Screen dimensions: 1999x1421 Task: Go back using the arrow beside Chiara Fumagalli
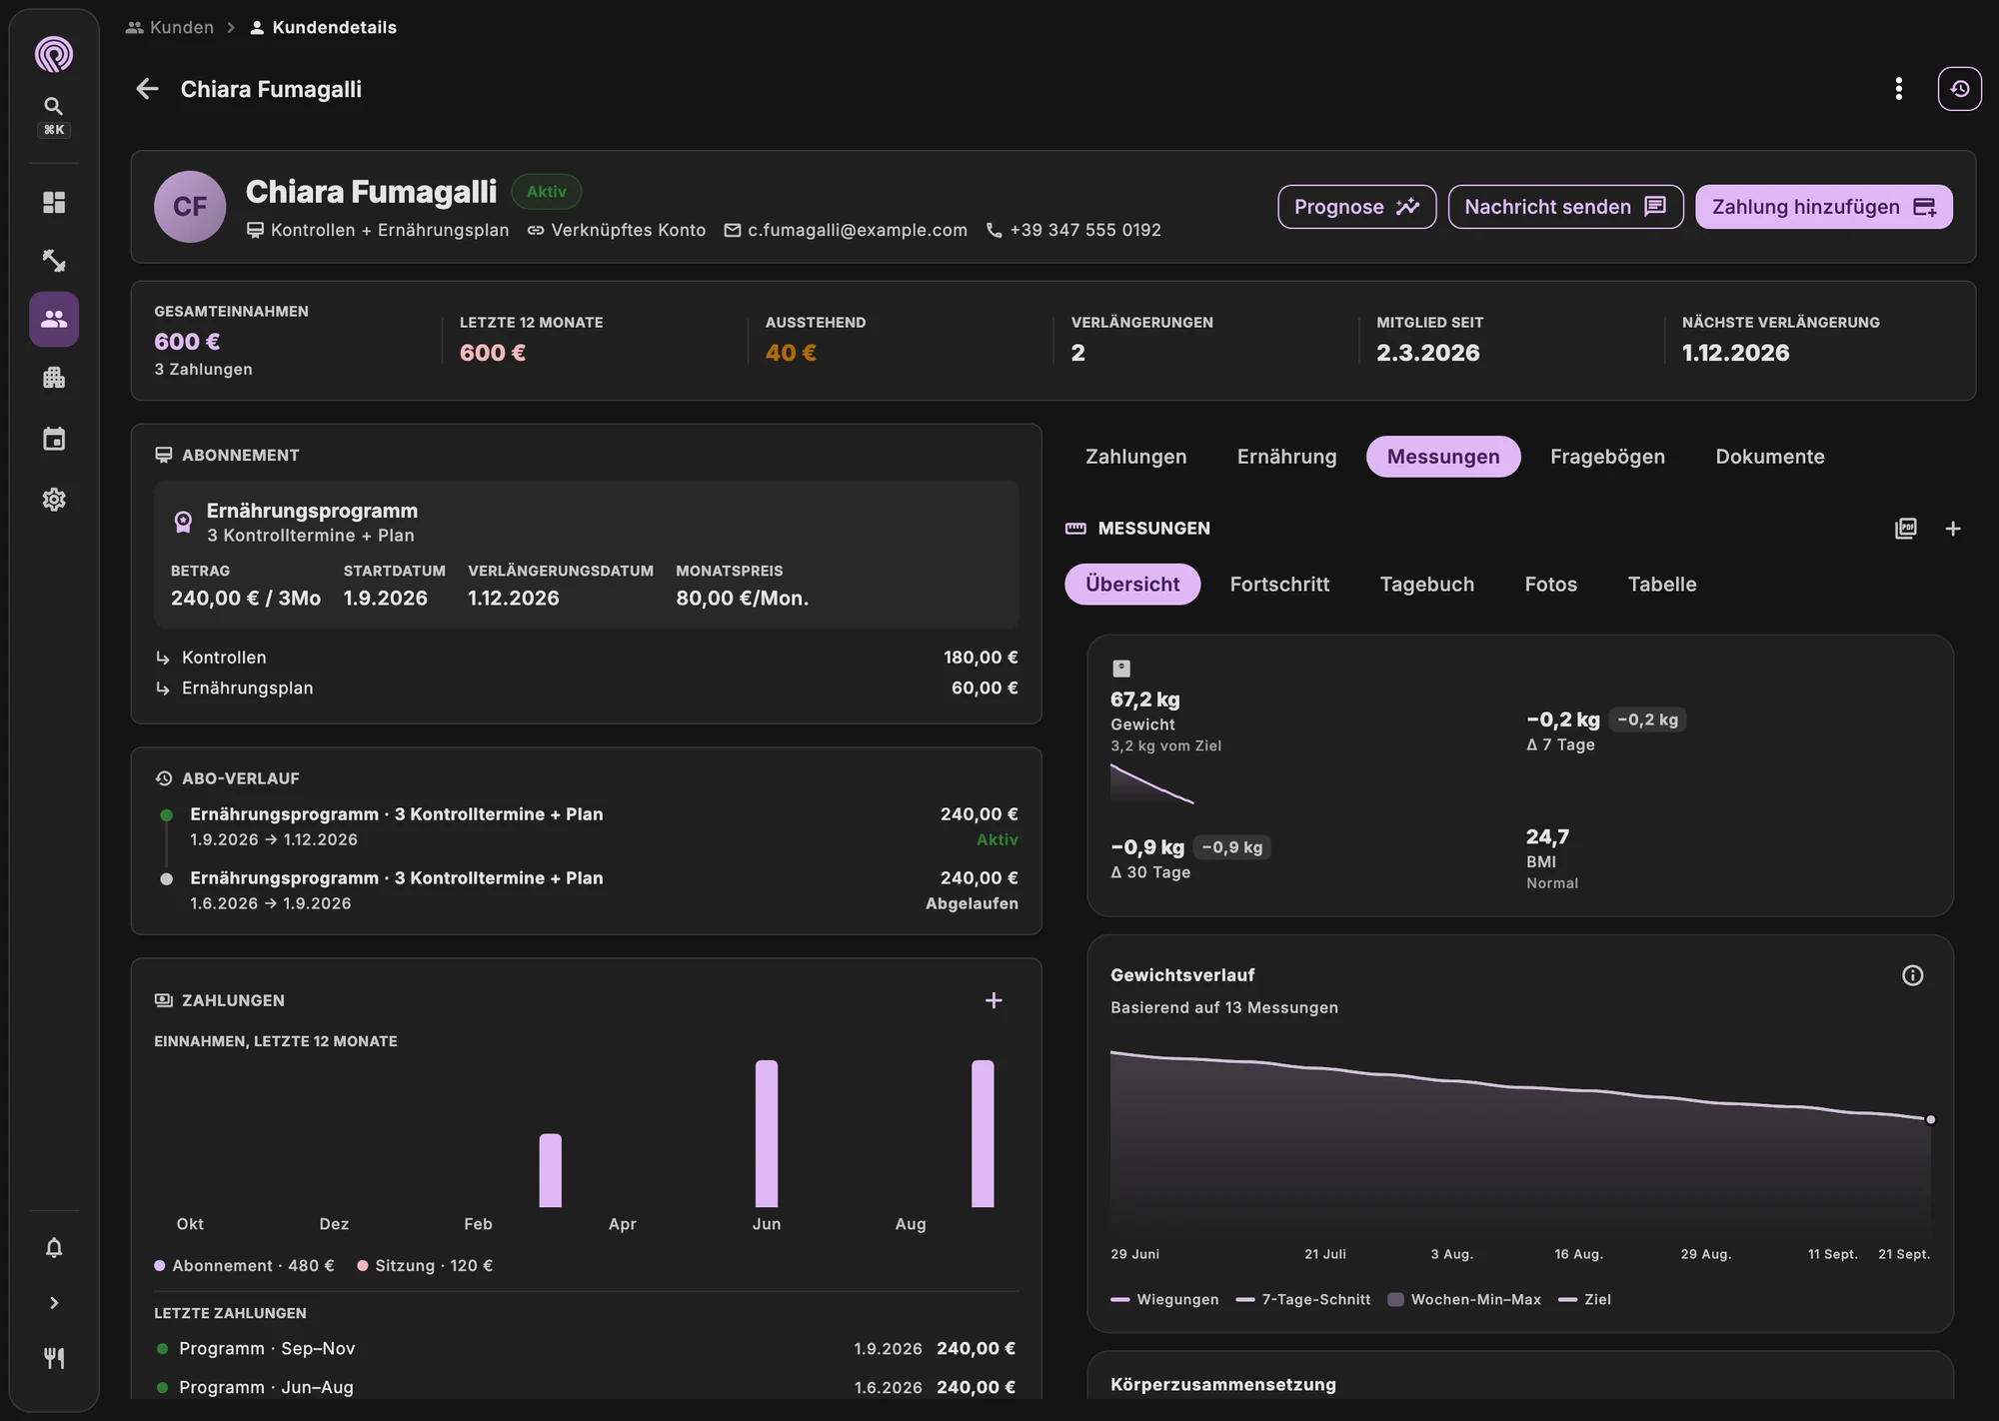point(147,89)
